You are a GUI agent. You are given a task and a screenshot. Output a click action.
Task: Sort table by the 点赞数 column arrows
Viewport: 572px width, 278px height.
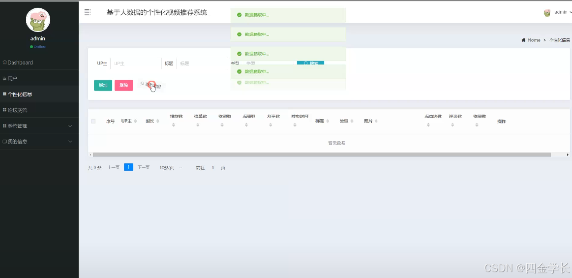click(246, 125)
